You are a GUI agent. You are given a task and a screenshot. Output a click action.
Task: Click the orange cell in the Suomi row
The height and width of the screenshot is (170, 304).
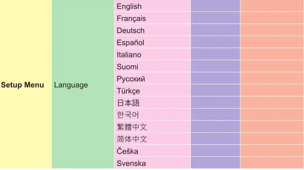click(272, 67)
